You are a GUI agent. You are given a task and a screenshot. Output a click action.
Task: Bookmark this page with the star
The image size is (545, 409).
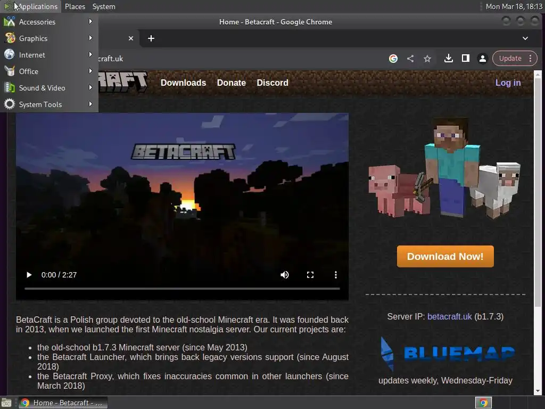point(427,59)
